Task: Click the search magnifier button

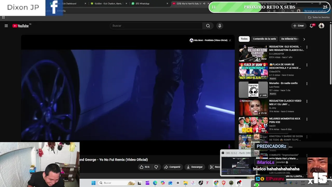Action: click(x=208, y=26)
